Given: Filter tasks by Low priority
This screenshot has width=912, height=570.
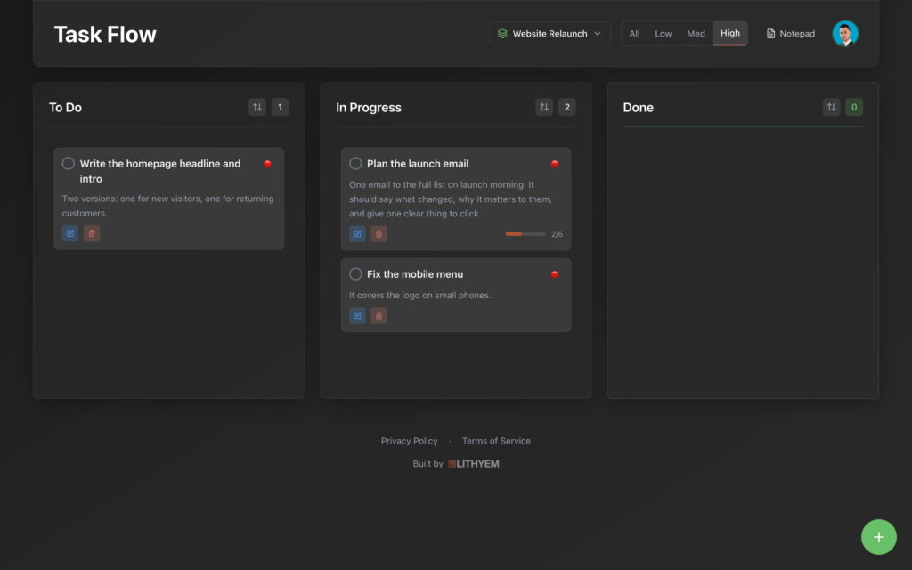Looking at the screenshot, I should 663,34.
